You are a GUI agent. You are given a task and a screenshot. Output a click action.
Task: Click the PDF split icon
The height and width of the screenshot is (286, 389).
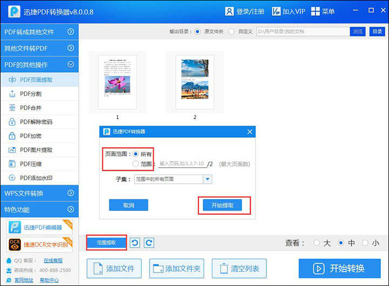point(12,94)
